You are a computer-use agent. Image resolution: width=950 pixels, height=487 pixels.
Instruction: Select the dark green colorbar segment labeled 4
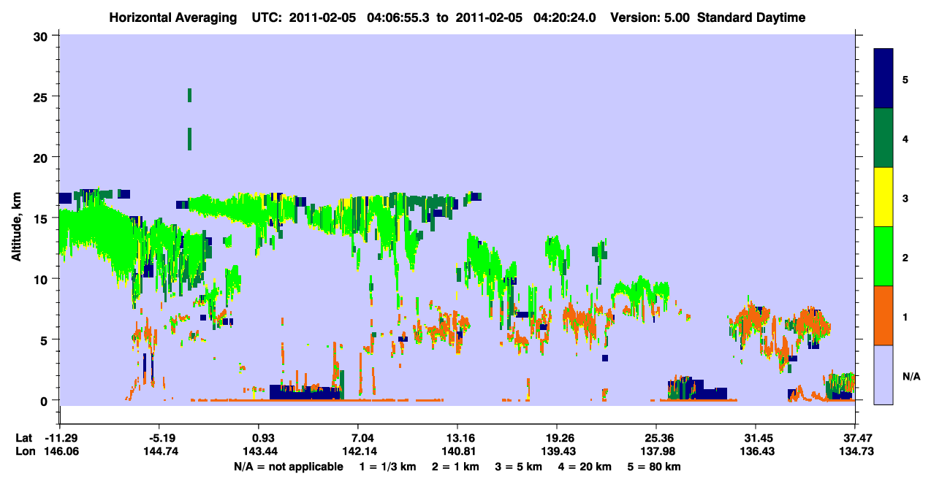click(x=883, y=138)
